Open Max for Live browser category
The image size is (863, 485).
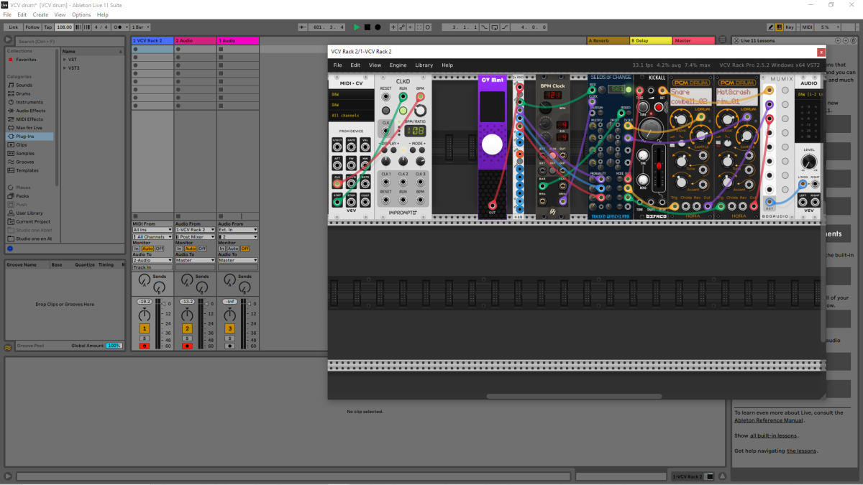[29, 127]
